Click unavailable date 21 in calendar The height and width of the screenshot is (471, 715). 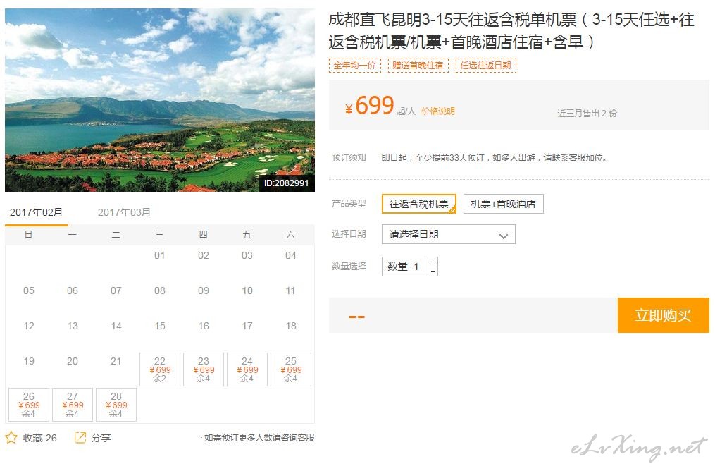point(116,361)
